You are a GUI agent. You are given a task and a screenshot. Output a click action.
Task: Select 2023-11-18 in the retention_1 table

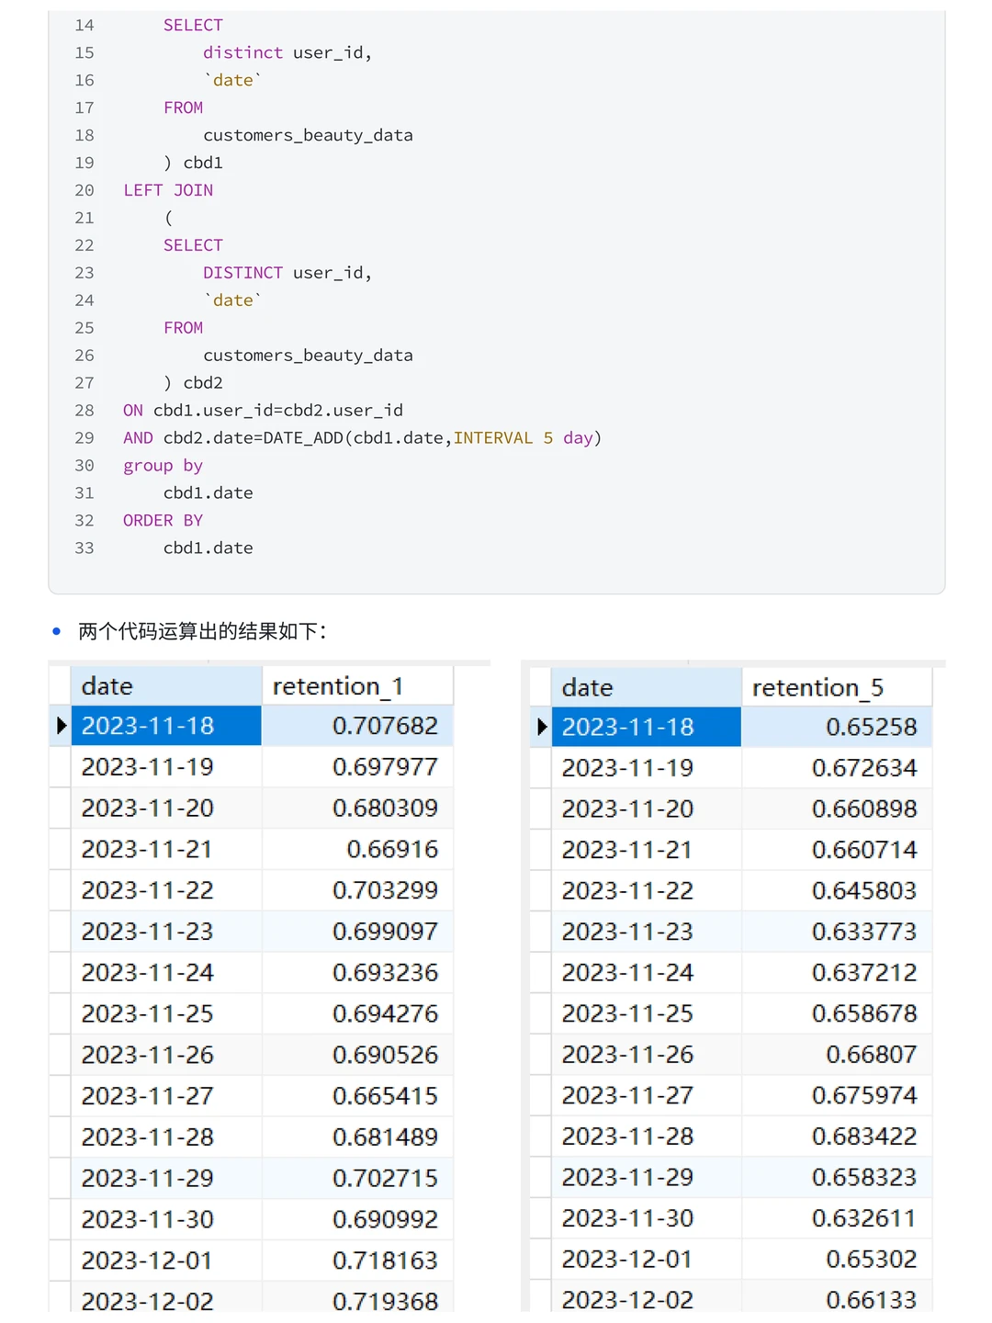[166, 726]
